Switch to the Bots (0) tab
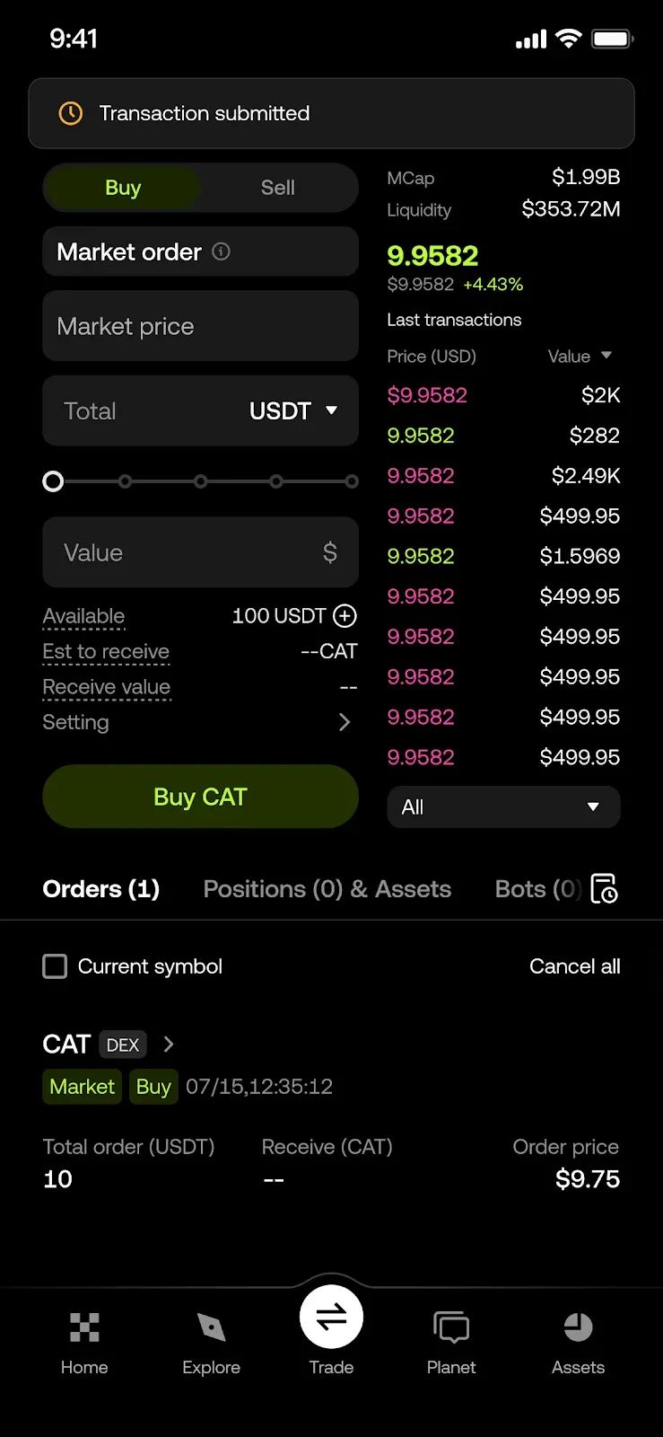 click(537, 889)
